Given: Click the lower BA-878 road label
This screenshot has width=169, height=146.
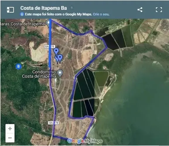Looking at the screenshot, I should pos(54,123).
